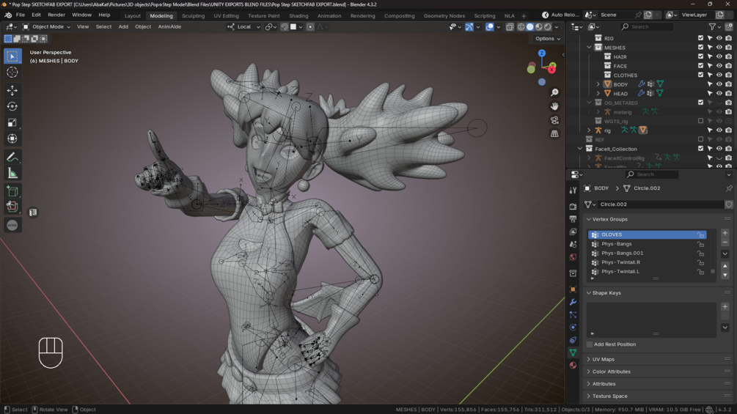Add a new workspace with plus button

[524, 15]
